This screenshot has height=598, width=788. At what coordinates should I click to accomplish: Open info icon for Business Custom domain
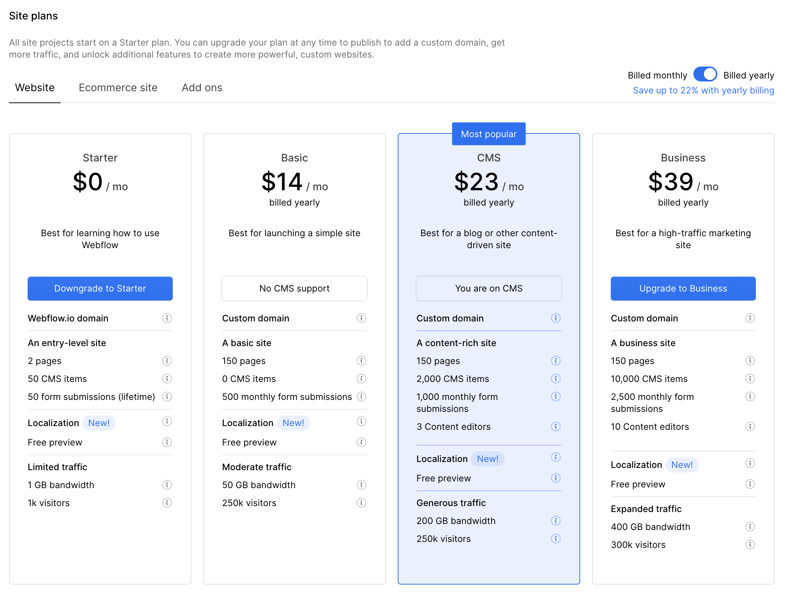pos(750,318)
